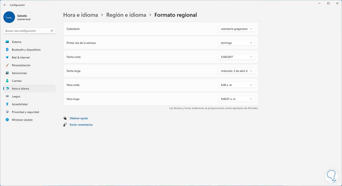Go back using the back arrow

tap(5, 5)
